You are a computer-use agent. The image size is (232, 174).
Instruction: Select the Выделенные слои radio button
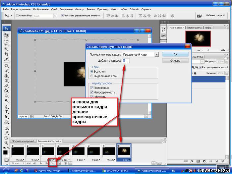92,76
